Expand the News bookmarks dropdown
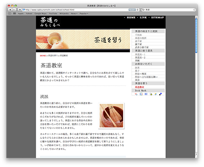Image resolution: width=204 pixels, height=167 pixels. (x=74, y=13)
